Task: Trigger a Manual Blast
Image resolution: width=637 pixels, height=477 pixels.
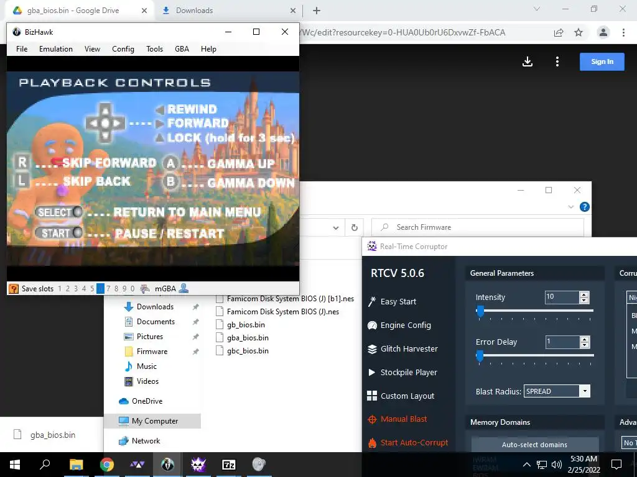Action: point(397,419)
